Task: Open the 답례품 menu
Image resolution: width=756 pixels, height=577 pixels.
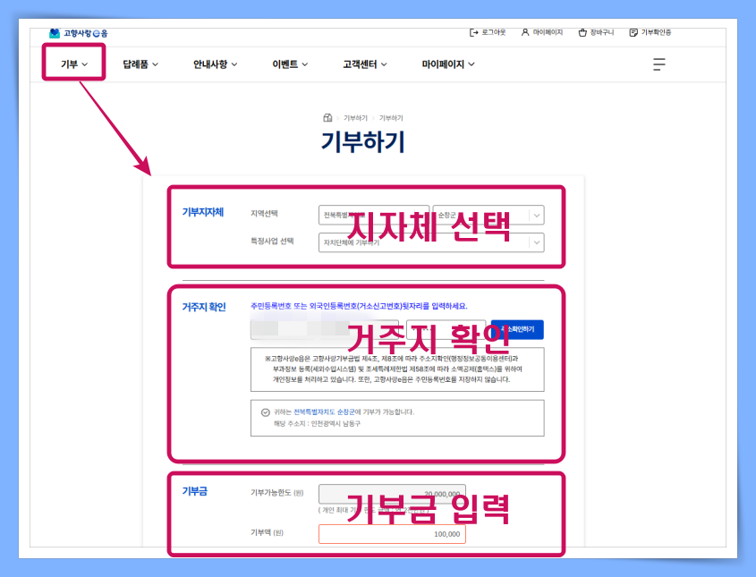Action: pyautogui.click(x=140, y=64)
